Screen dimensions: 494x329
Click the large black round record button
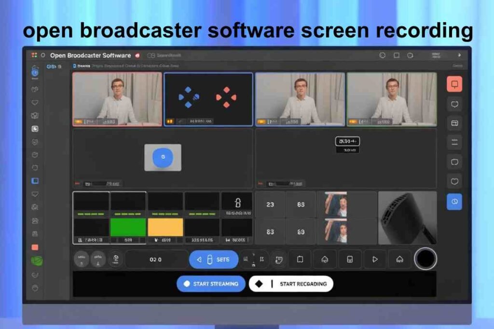425,259
